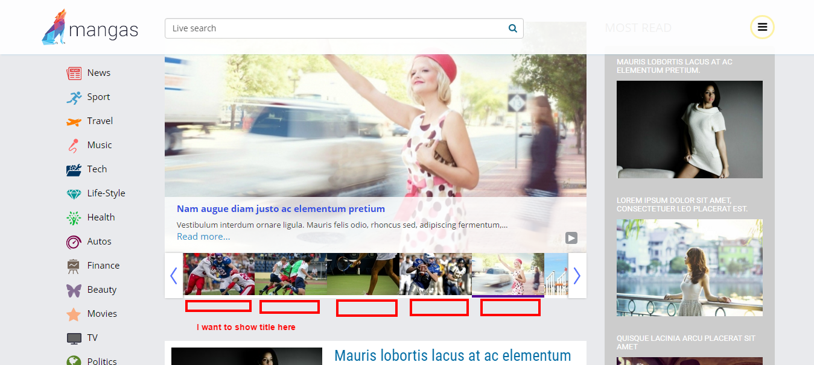Go to the Finance category
This screenshot has width=814, height=365.
(103, 266)
